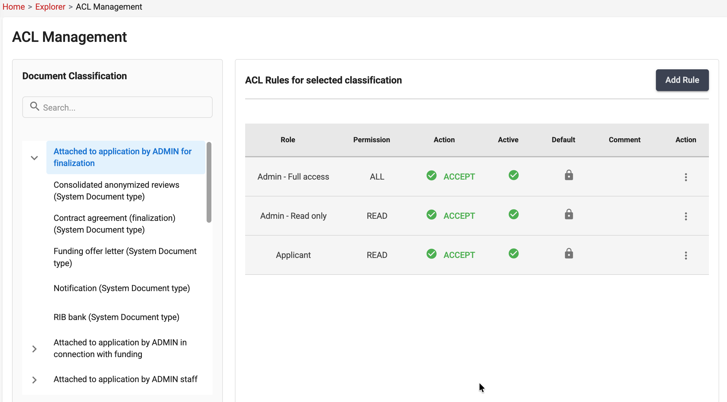Click the classification list scrollbar
Viewport: 727px width, 402px height.
coord(209,182)
